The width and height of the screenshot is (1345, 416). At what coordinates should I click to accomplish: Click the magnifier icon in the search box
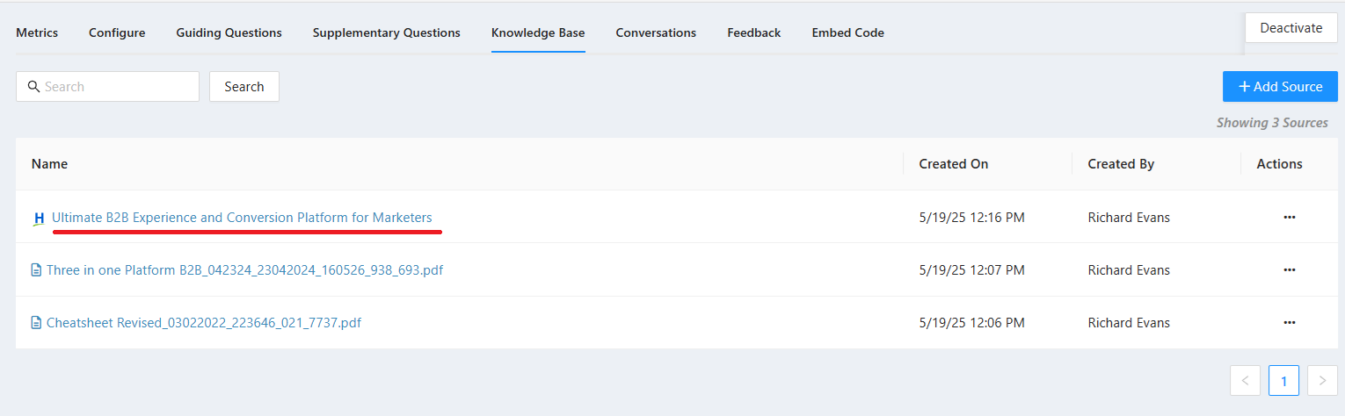coord(34,86)
